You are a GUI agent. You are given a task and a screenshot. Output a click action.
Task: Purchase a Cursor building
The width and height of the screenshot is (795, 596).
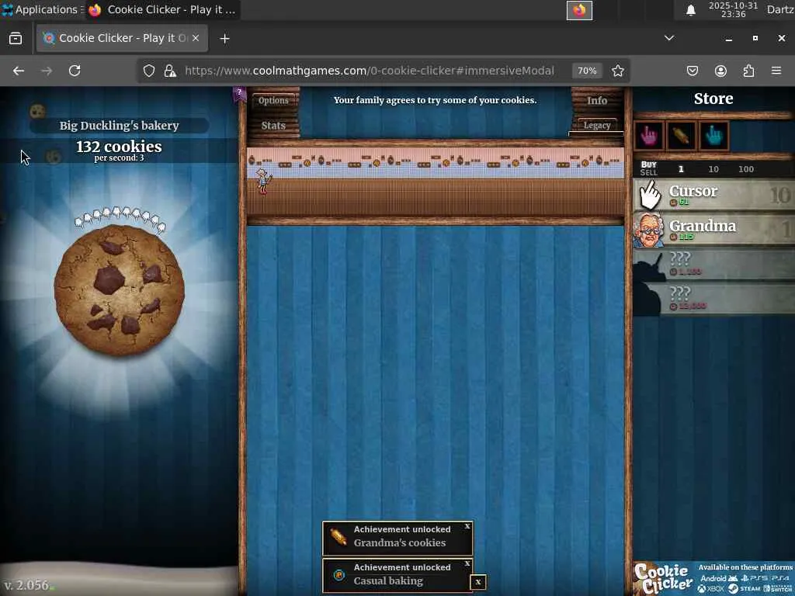click(714, 195)
